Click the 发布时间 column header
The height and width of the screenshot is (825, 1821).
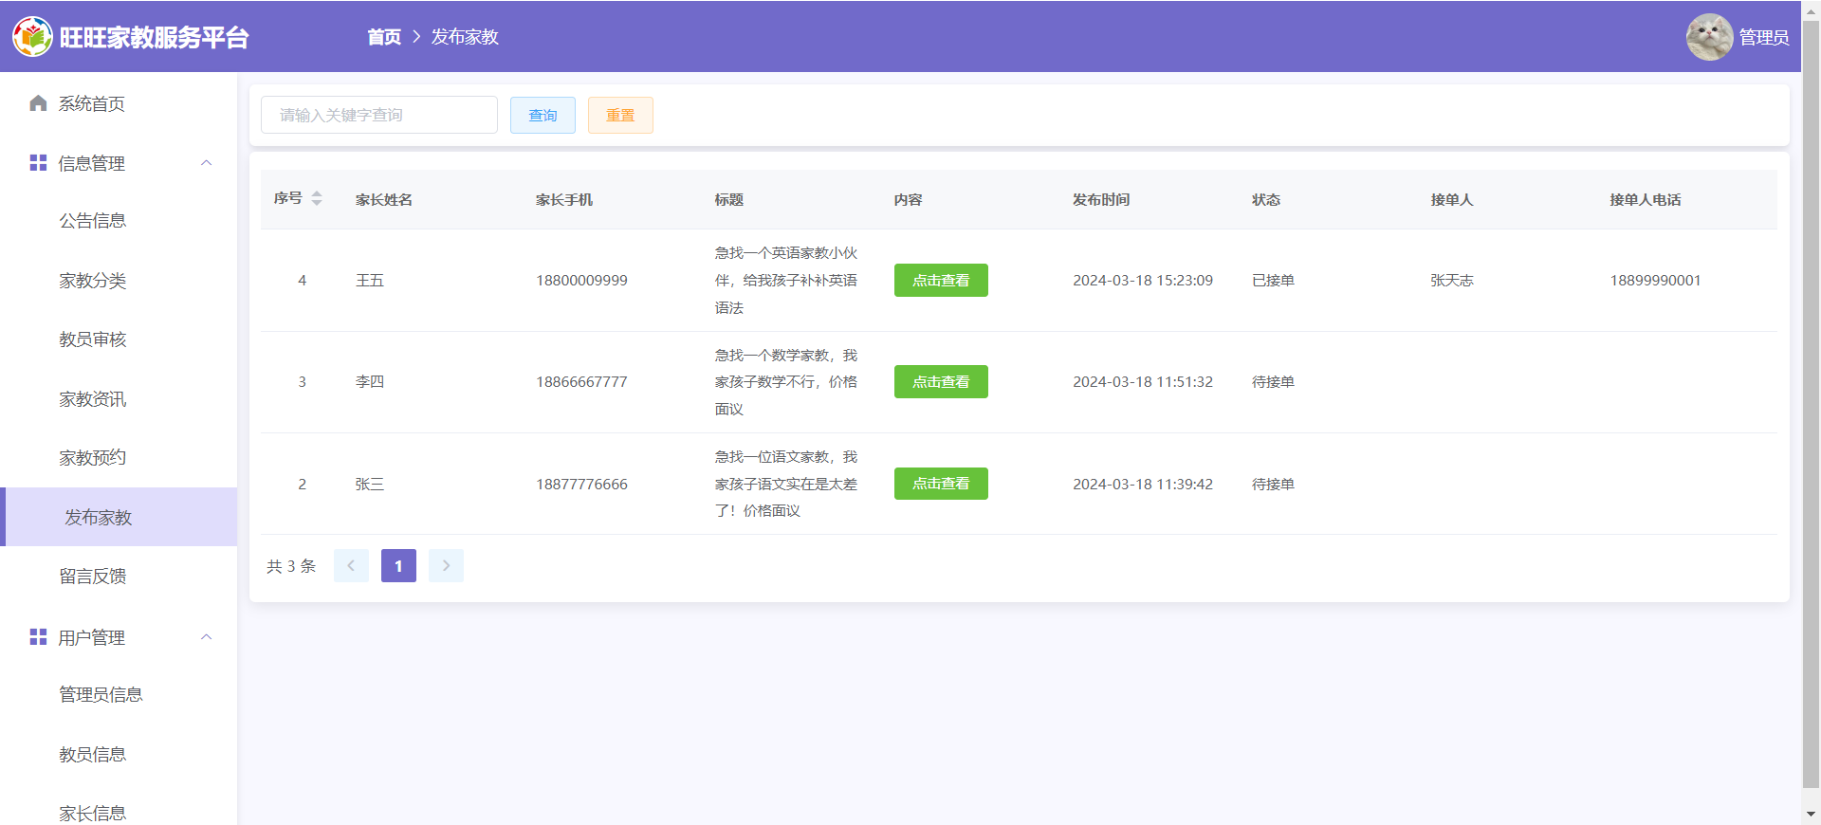pos(1101,199)
